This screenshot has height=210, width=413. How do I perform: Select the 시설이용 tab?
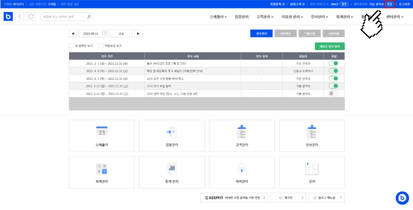pyautogui.click(x=333, y=34)
